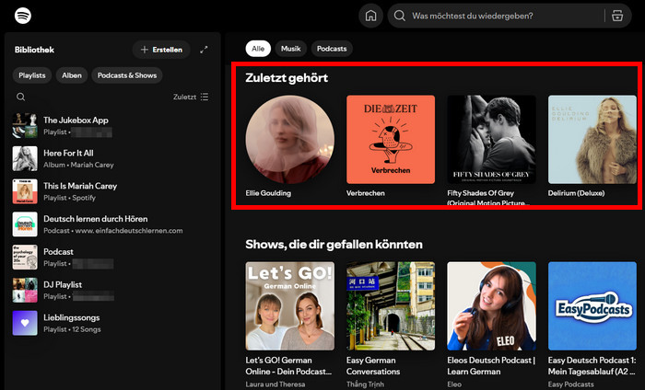Open the EasyPodcasts cover
The height and width of the screenshot is (390, 645).
pos(592,306)
